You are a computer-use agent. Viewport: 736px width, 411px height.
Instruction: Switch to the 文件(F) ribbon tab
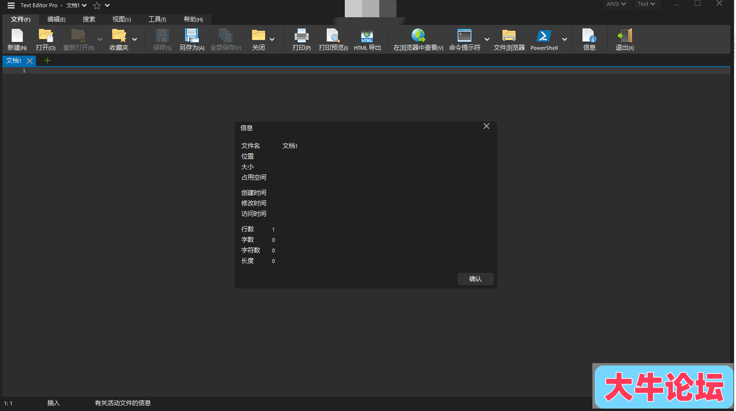pos(21,19)
